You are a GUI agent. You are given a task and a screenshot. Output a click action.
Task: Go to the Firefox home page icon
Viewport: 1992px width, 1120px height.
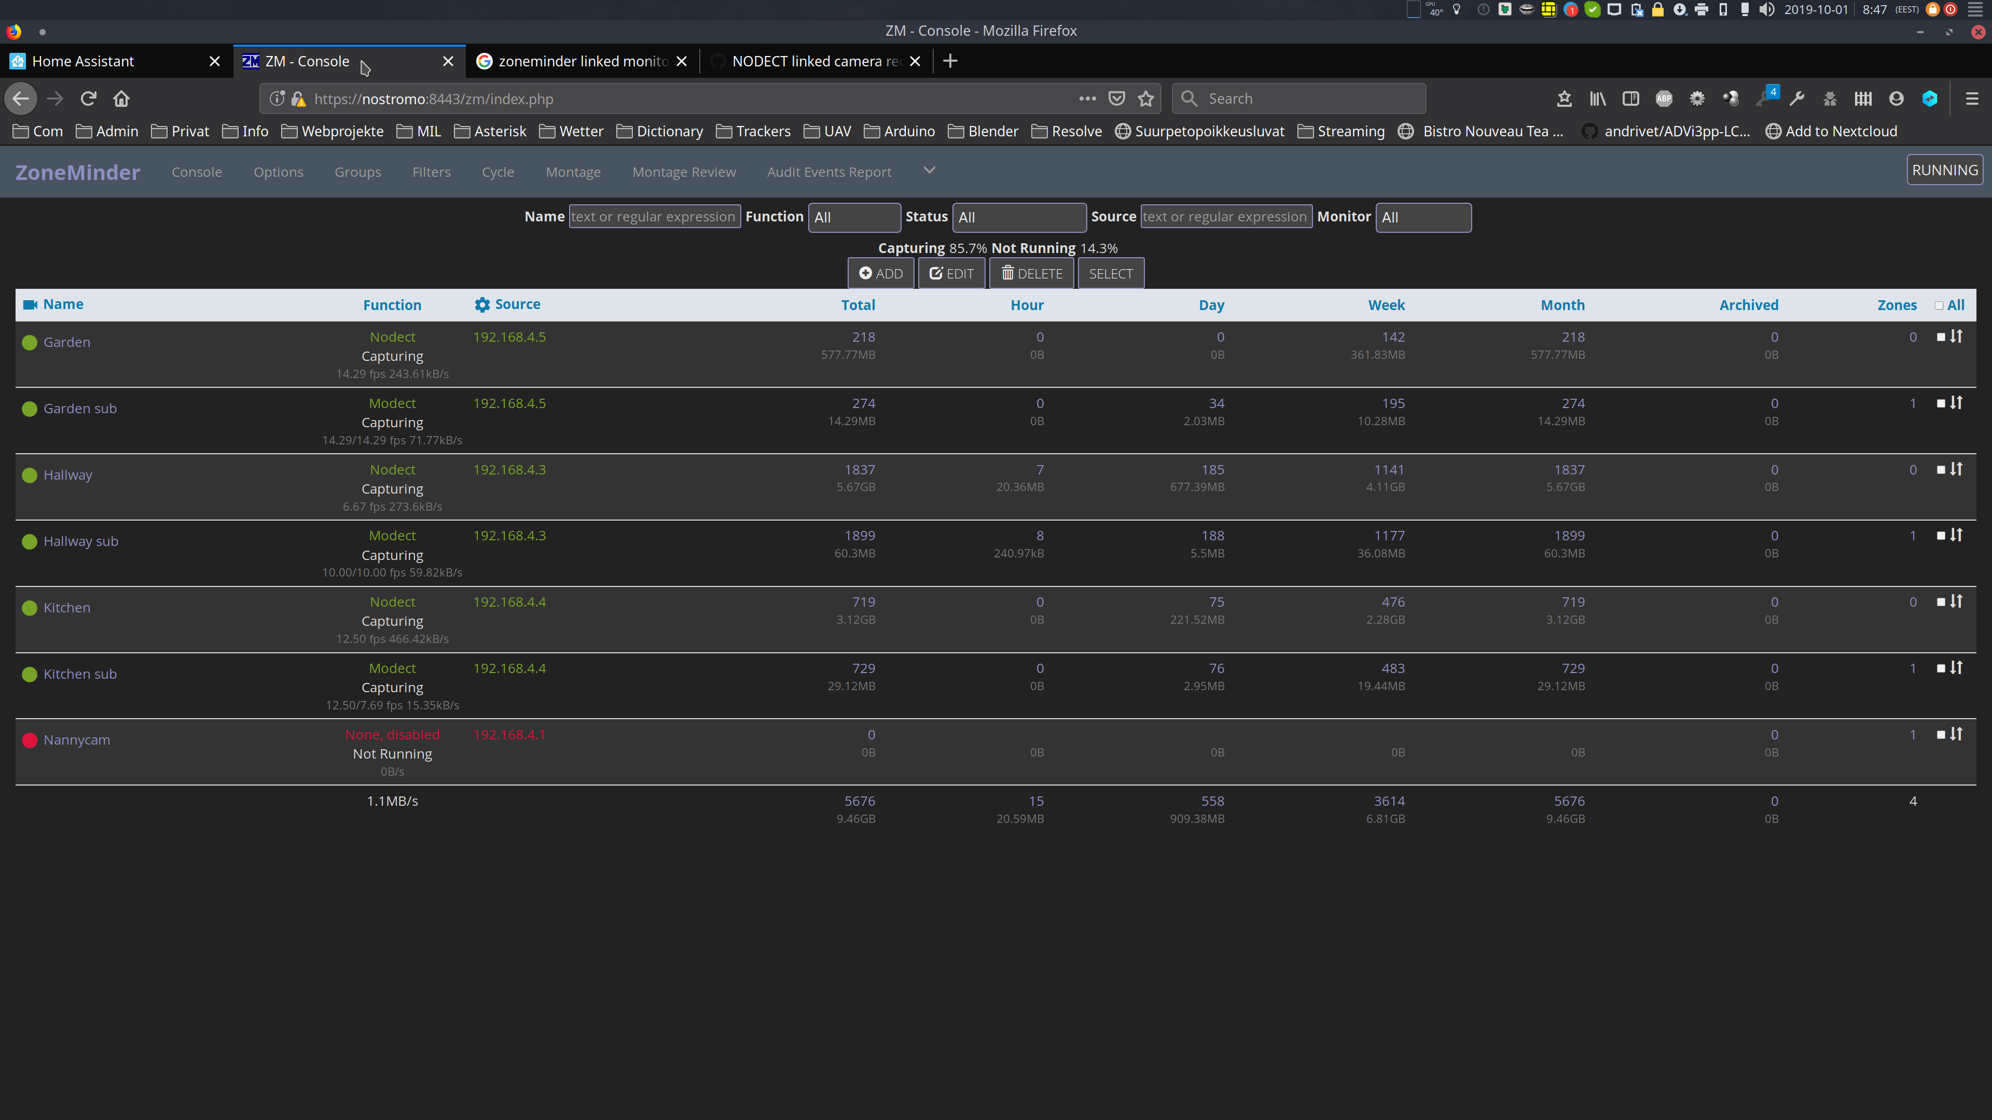pyautogui.click(x=121, y=99)
